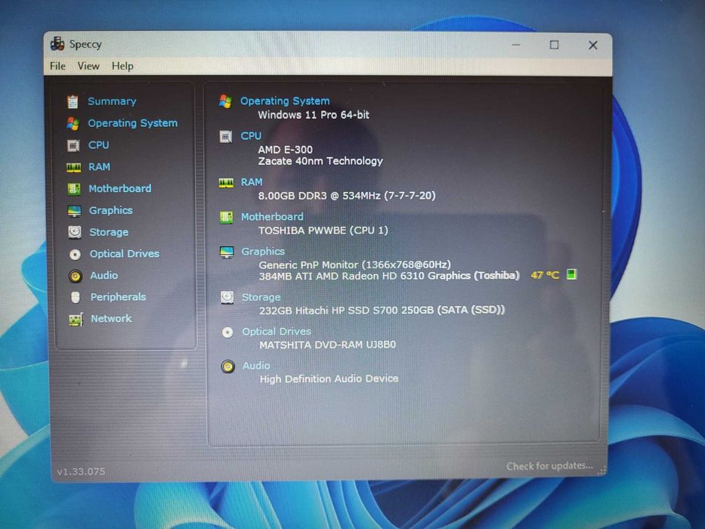This screenshot has height=529, width=705.
Task: Click the Optical Drives heading in summary panel
Action: pos(277,332)
